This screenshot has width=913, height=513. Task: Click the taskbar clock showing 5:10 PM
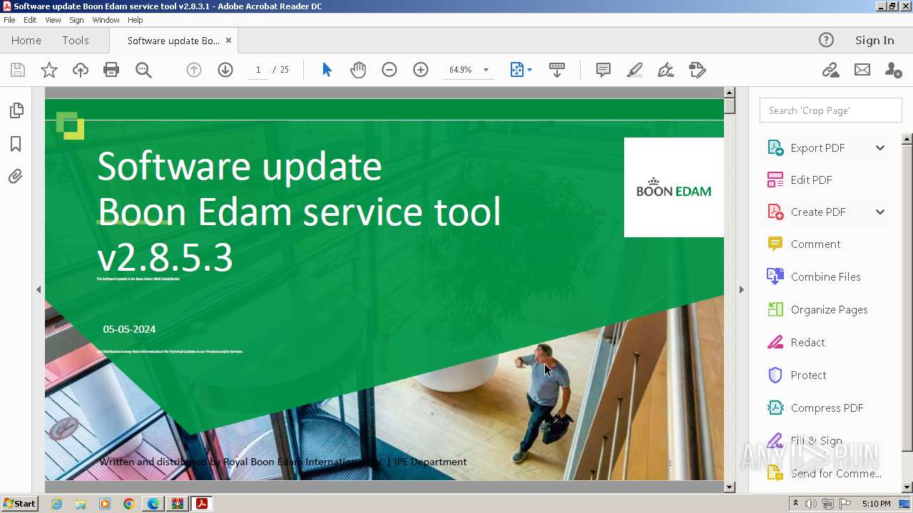876,504
